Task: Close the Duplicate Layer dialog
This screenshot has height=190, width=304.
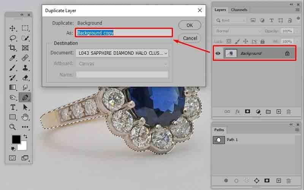Action: click(200, 10)
